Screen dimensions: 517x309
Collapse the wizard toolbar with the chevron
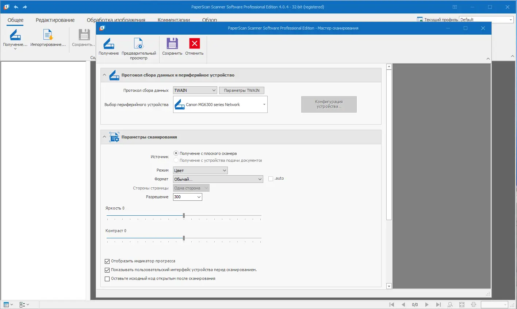click(x=488, y=59)
